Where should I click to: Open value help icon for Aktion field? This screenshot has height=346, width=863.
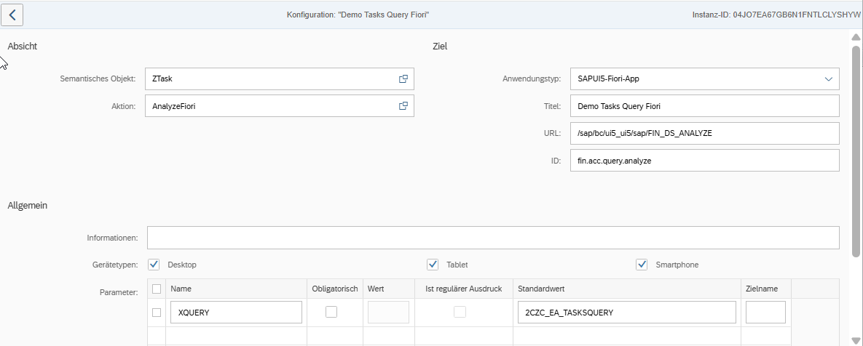[x=403, y=106]
